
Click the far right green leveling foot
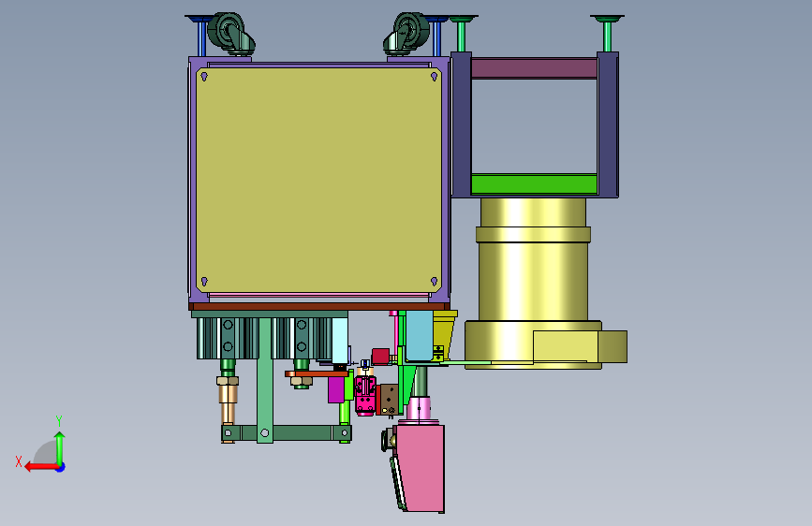[607, 33]
